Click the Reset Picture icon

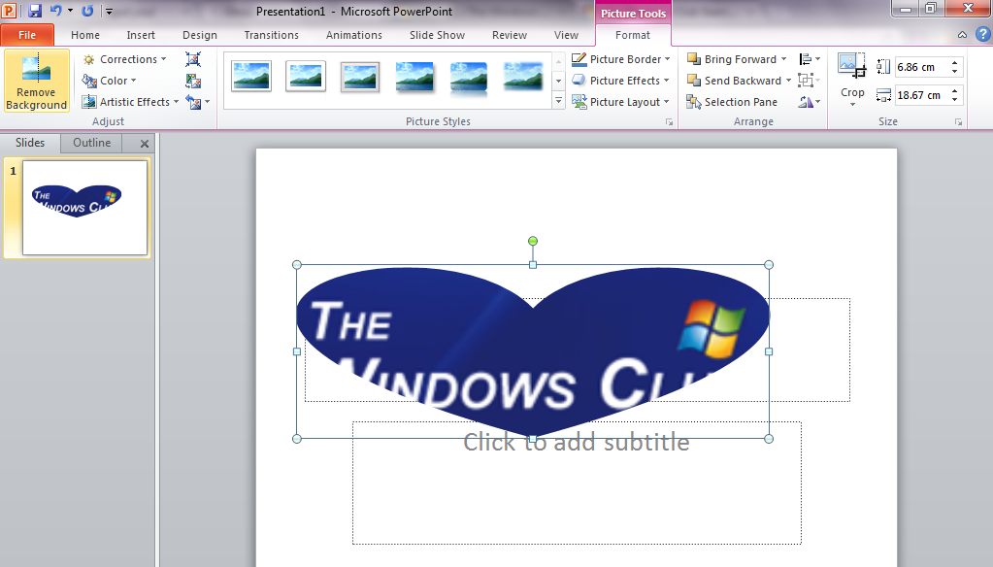coord(193,102)
